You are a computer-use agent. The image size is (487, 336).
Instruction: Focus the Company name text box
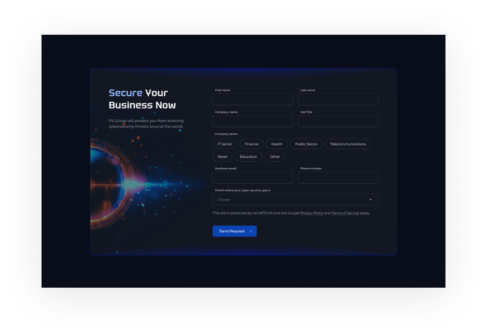252,121
